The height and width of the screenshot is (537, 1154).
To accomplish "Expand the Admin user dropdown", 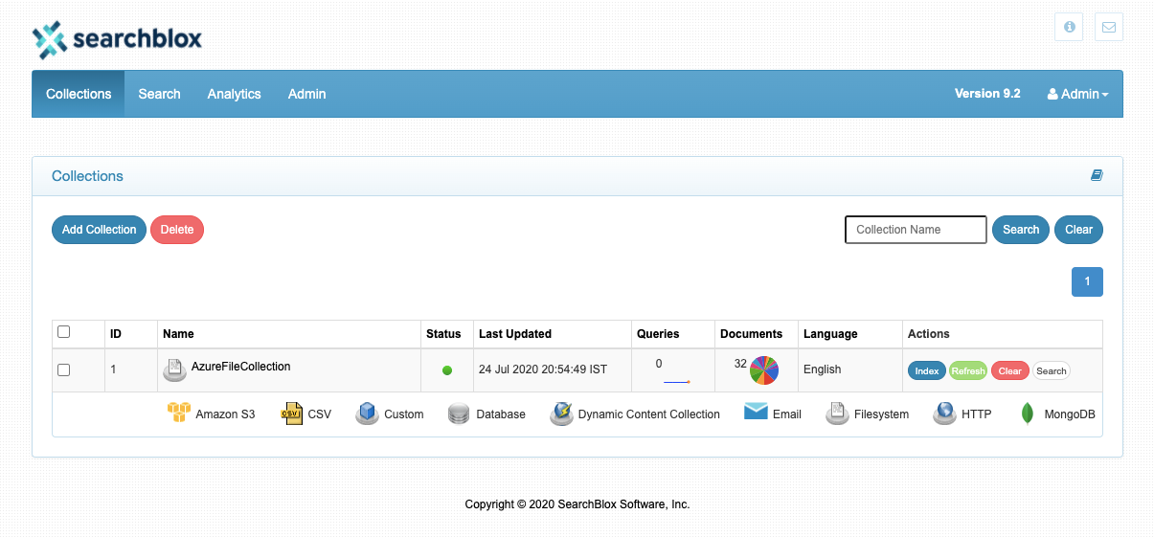I will coord(1077,94).
